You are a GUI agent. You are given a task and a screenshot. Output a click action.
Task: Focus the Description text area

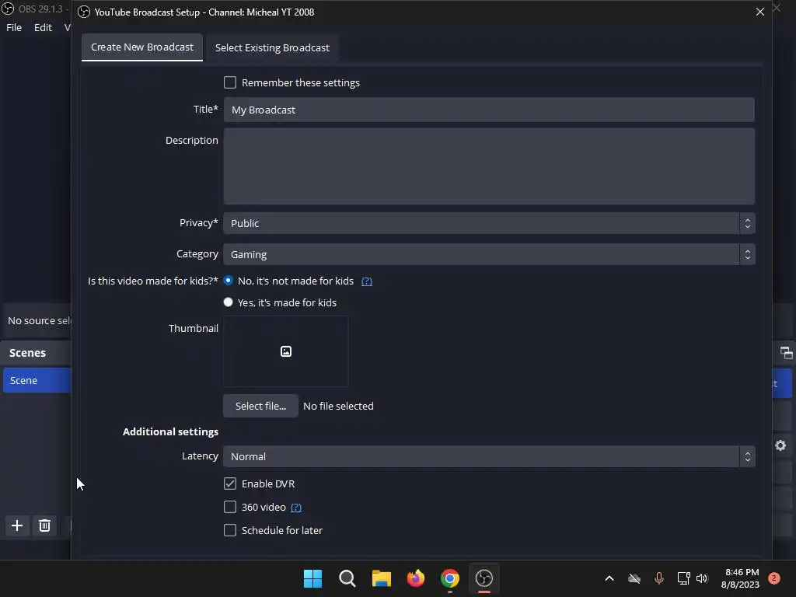click(489, 166)
